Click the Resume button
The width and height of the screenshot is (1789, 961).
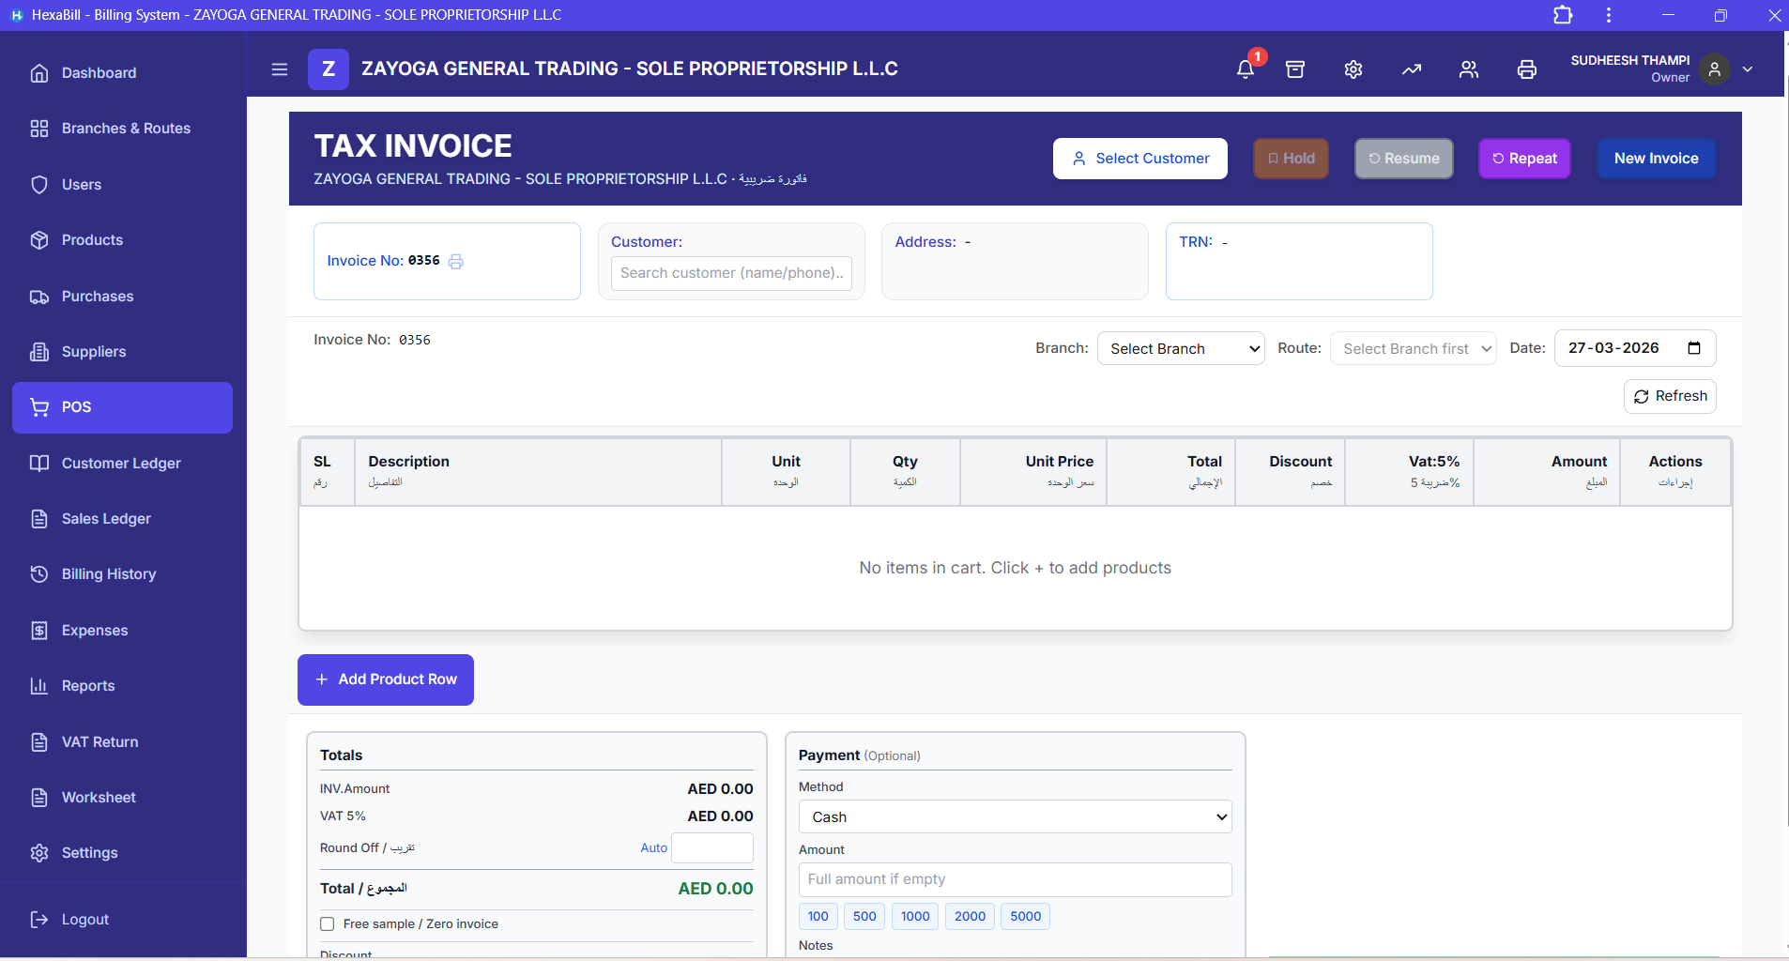[x=1404, y=159]
